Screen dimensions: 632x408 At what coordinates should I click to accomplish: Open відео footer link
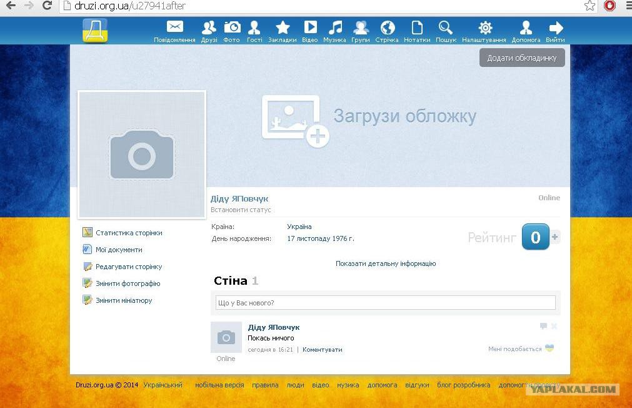tap(321, 385)
